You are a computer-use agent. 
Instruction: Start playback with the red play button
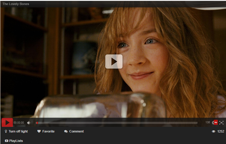tap(7, 123)
